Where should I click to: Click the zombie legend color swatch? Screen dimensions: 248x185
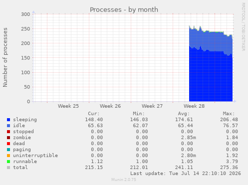pos(8,138)
